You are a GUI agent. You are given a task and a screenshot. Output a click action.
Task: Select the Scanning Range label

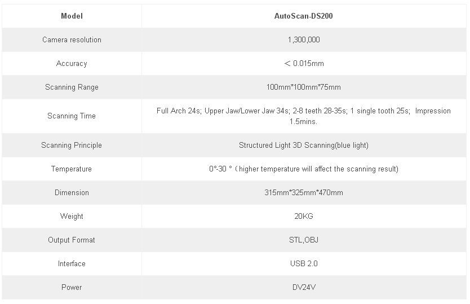coord(72,87)
